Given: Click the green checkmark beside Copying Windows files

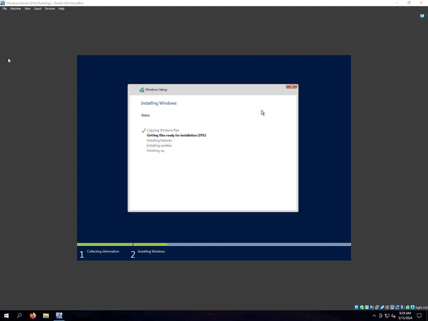Looking at the screenshot, I should [143, 131].
